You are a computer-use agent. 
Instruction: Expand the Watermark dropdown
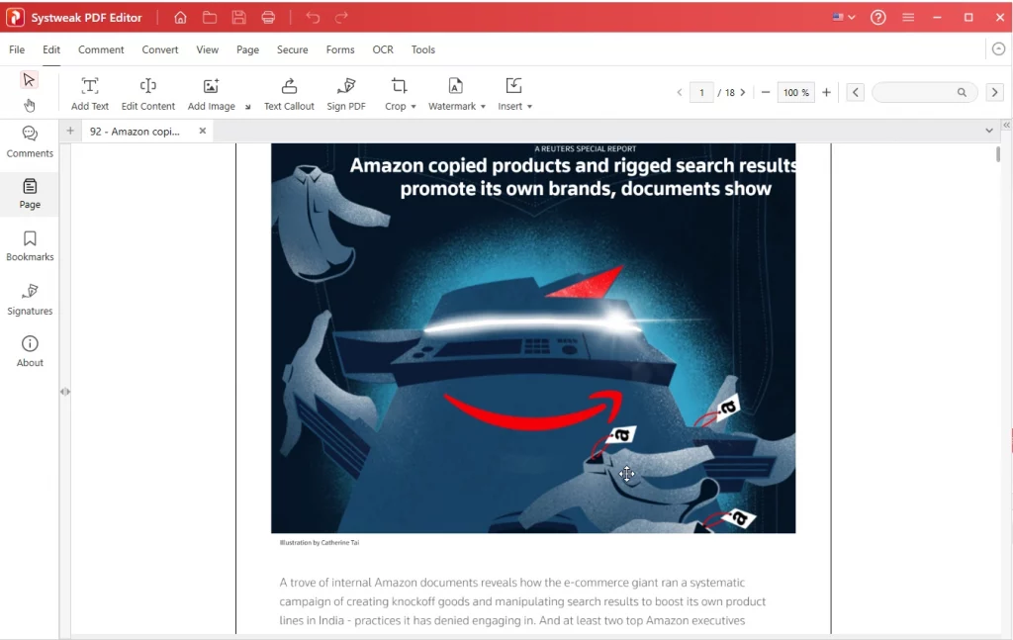click(x=483, y=107)
